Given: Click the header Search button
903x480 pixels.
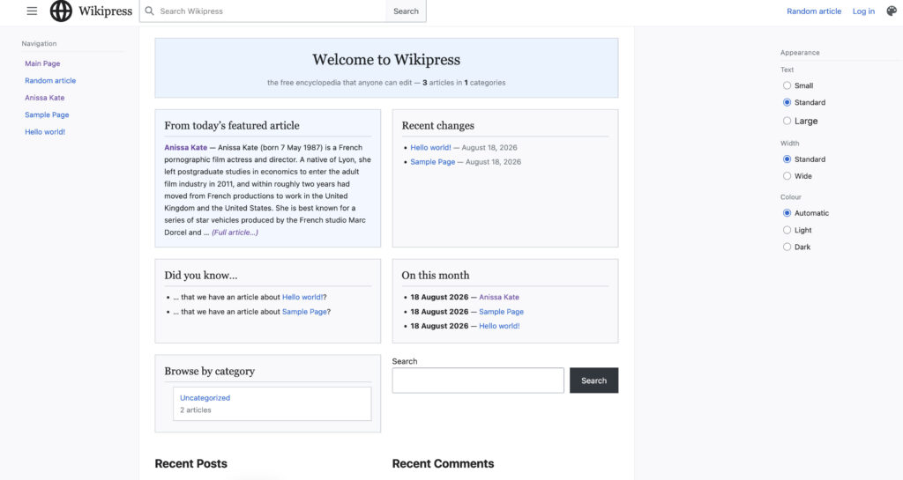Looking at the screenshot, I should coord(406,11).
